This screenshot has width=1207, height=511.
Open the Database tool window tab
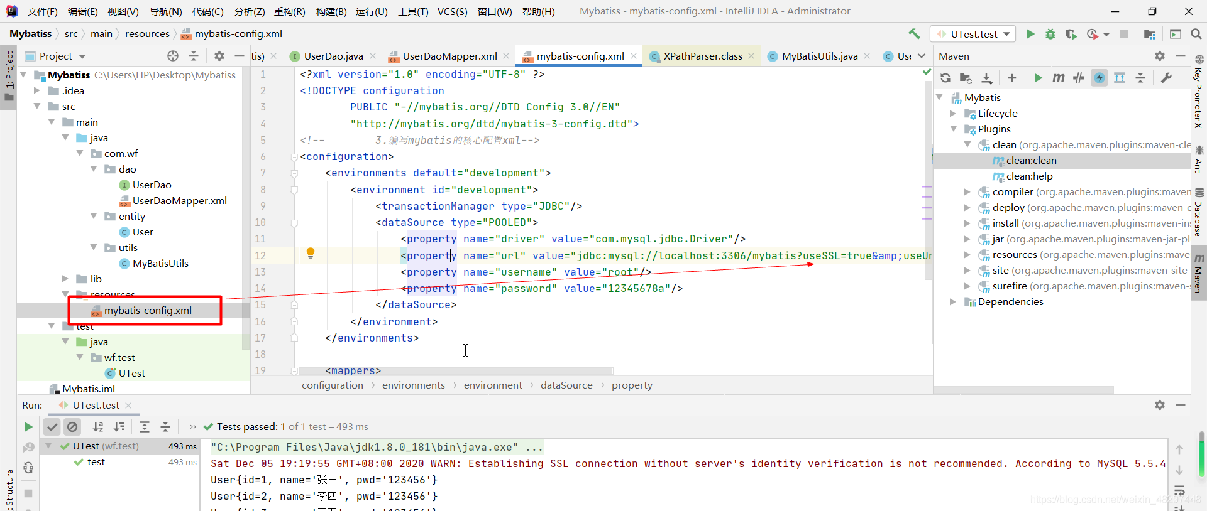1199,212
